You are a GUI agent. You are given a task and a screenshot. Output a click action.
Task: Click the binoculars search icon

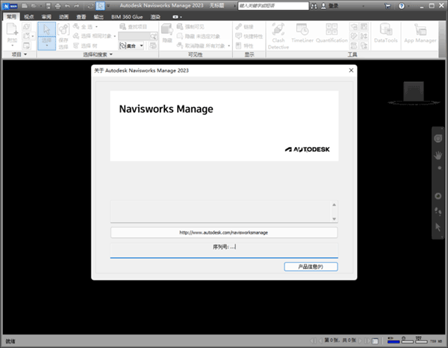314,6
